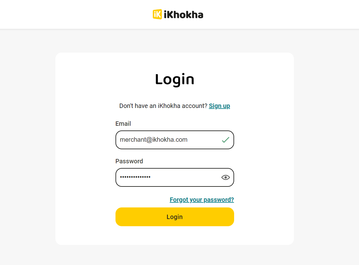Click the "Log" letters of Login heading
The height and width of the screenshot is (265, 359).
[x=167, y=79]
